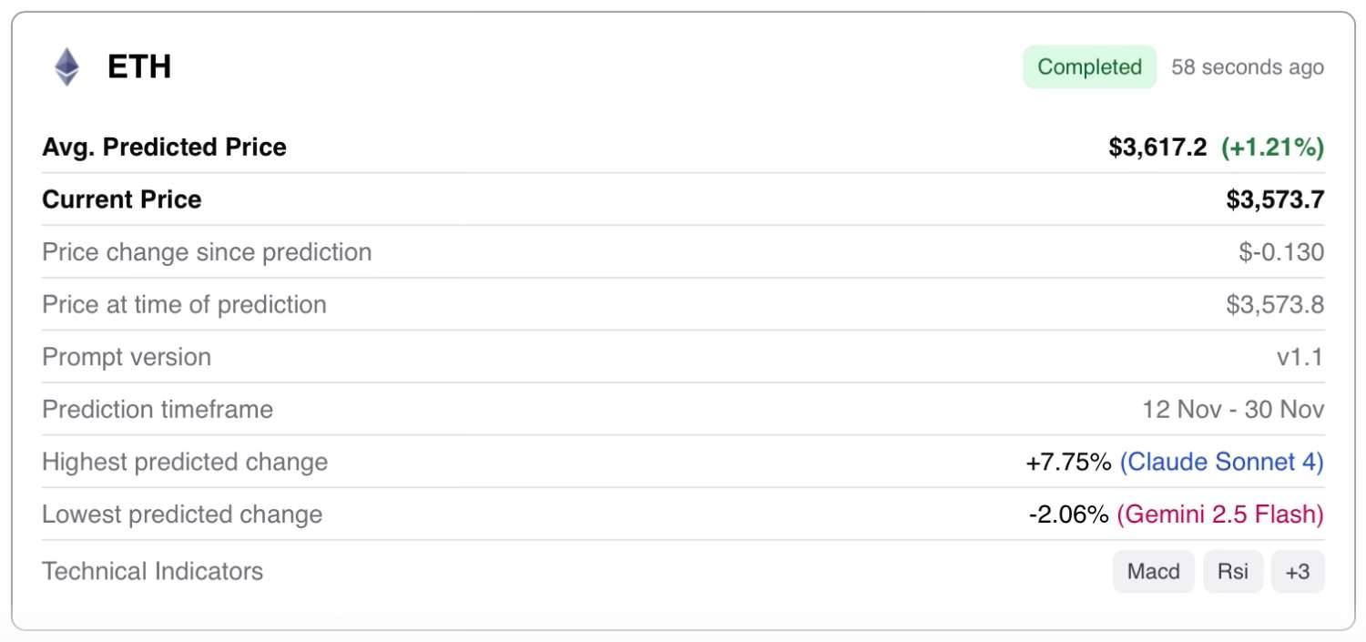Click the $-0.130 price change value
Viewport: 1366px width, 642px height.
click(x=1280, y=252)
